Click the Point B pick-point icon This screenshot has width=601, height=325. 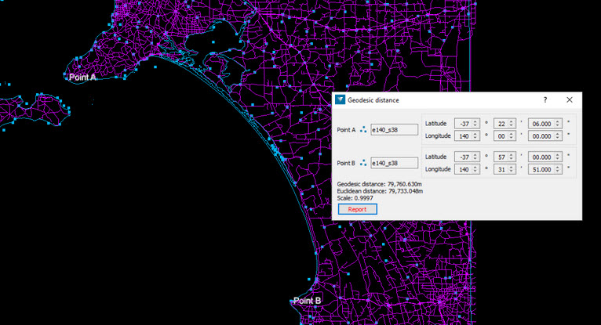click(x=363, y=163)
